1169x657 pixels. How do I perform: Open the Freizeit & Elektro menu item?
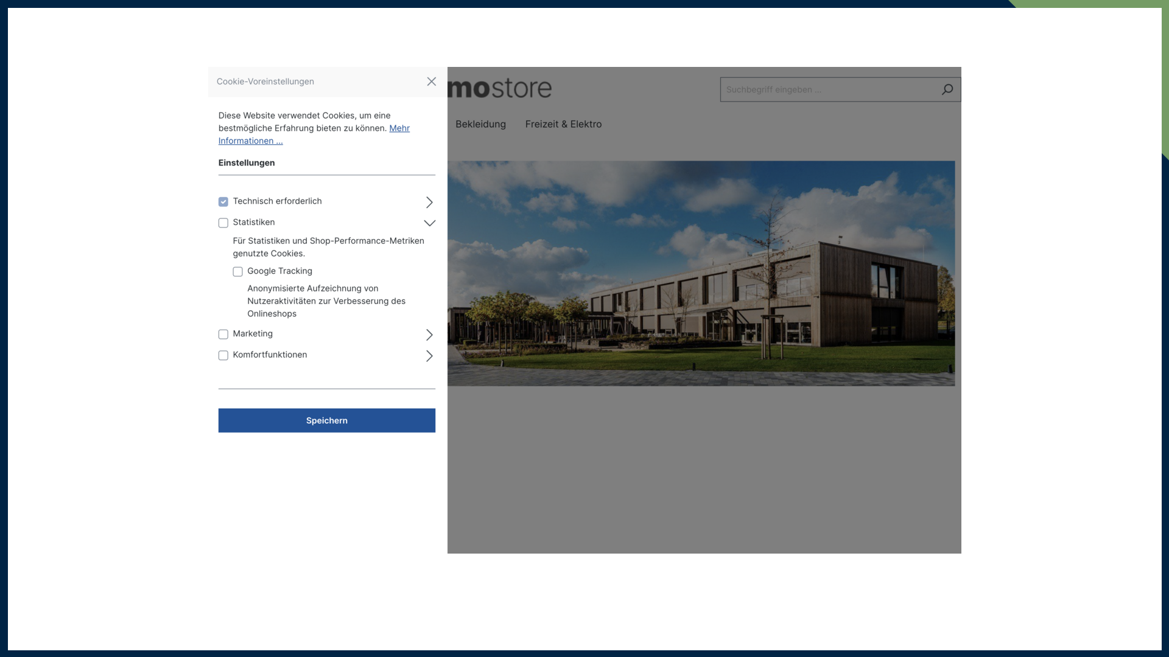pos(563,124)
